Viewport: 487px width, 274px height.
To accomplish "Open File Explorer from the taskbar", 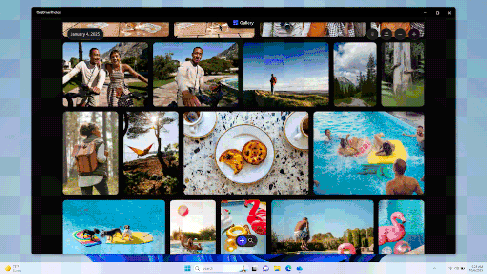I will 277,268.
